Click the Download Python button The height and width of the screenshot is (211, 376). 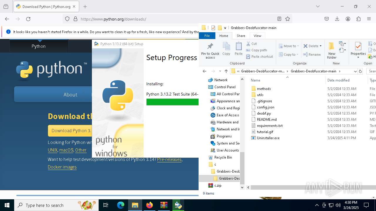(x=70, y=131)
